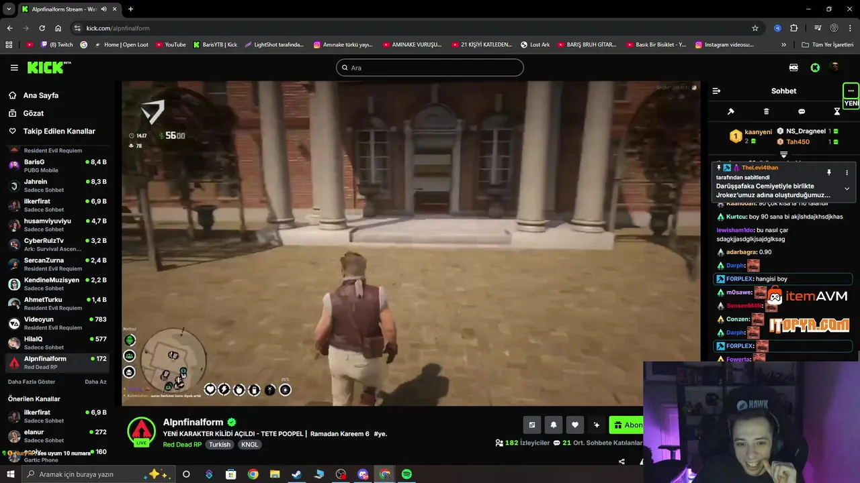Open Gözat in the sidebar
This screenshot has width=860, height=483.
(33, 113)
